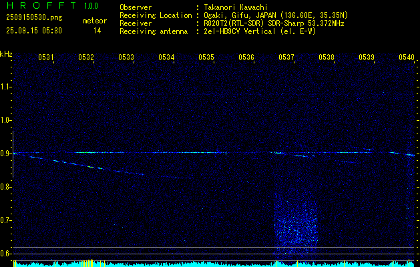Click observer name Takanori Kawachi
The height and width of the screenshot is (267, 420).
236,7
